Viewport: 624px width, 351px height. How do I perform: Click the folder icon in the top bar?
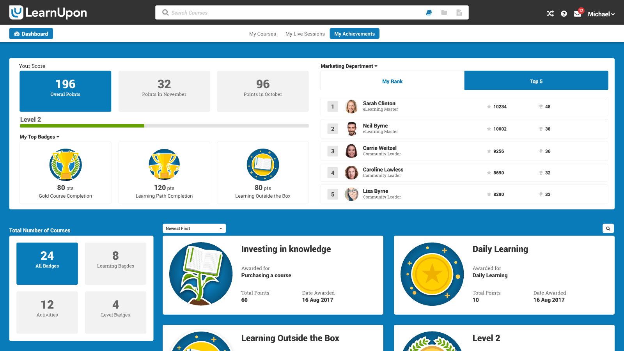(444, 12)
